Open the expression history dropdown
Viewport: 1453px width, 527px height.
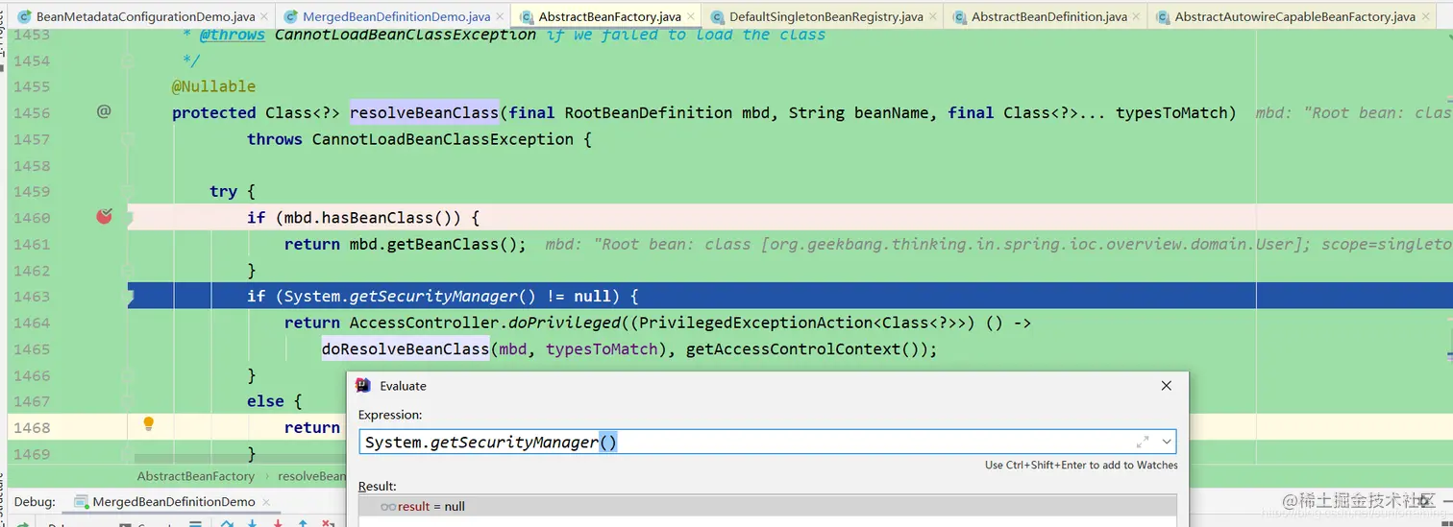[x=1167, y=442]
